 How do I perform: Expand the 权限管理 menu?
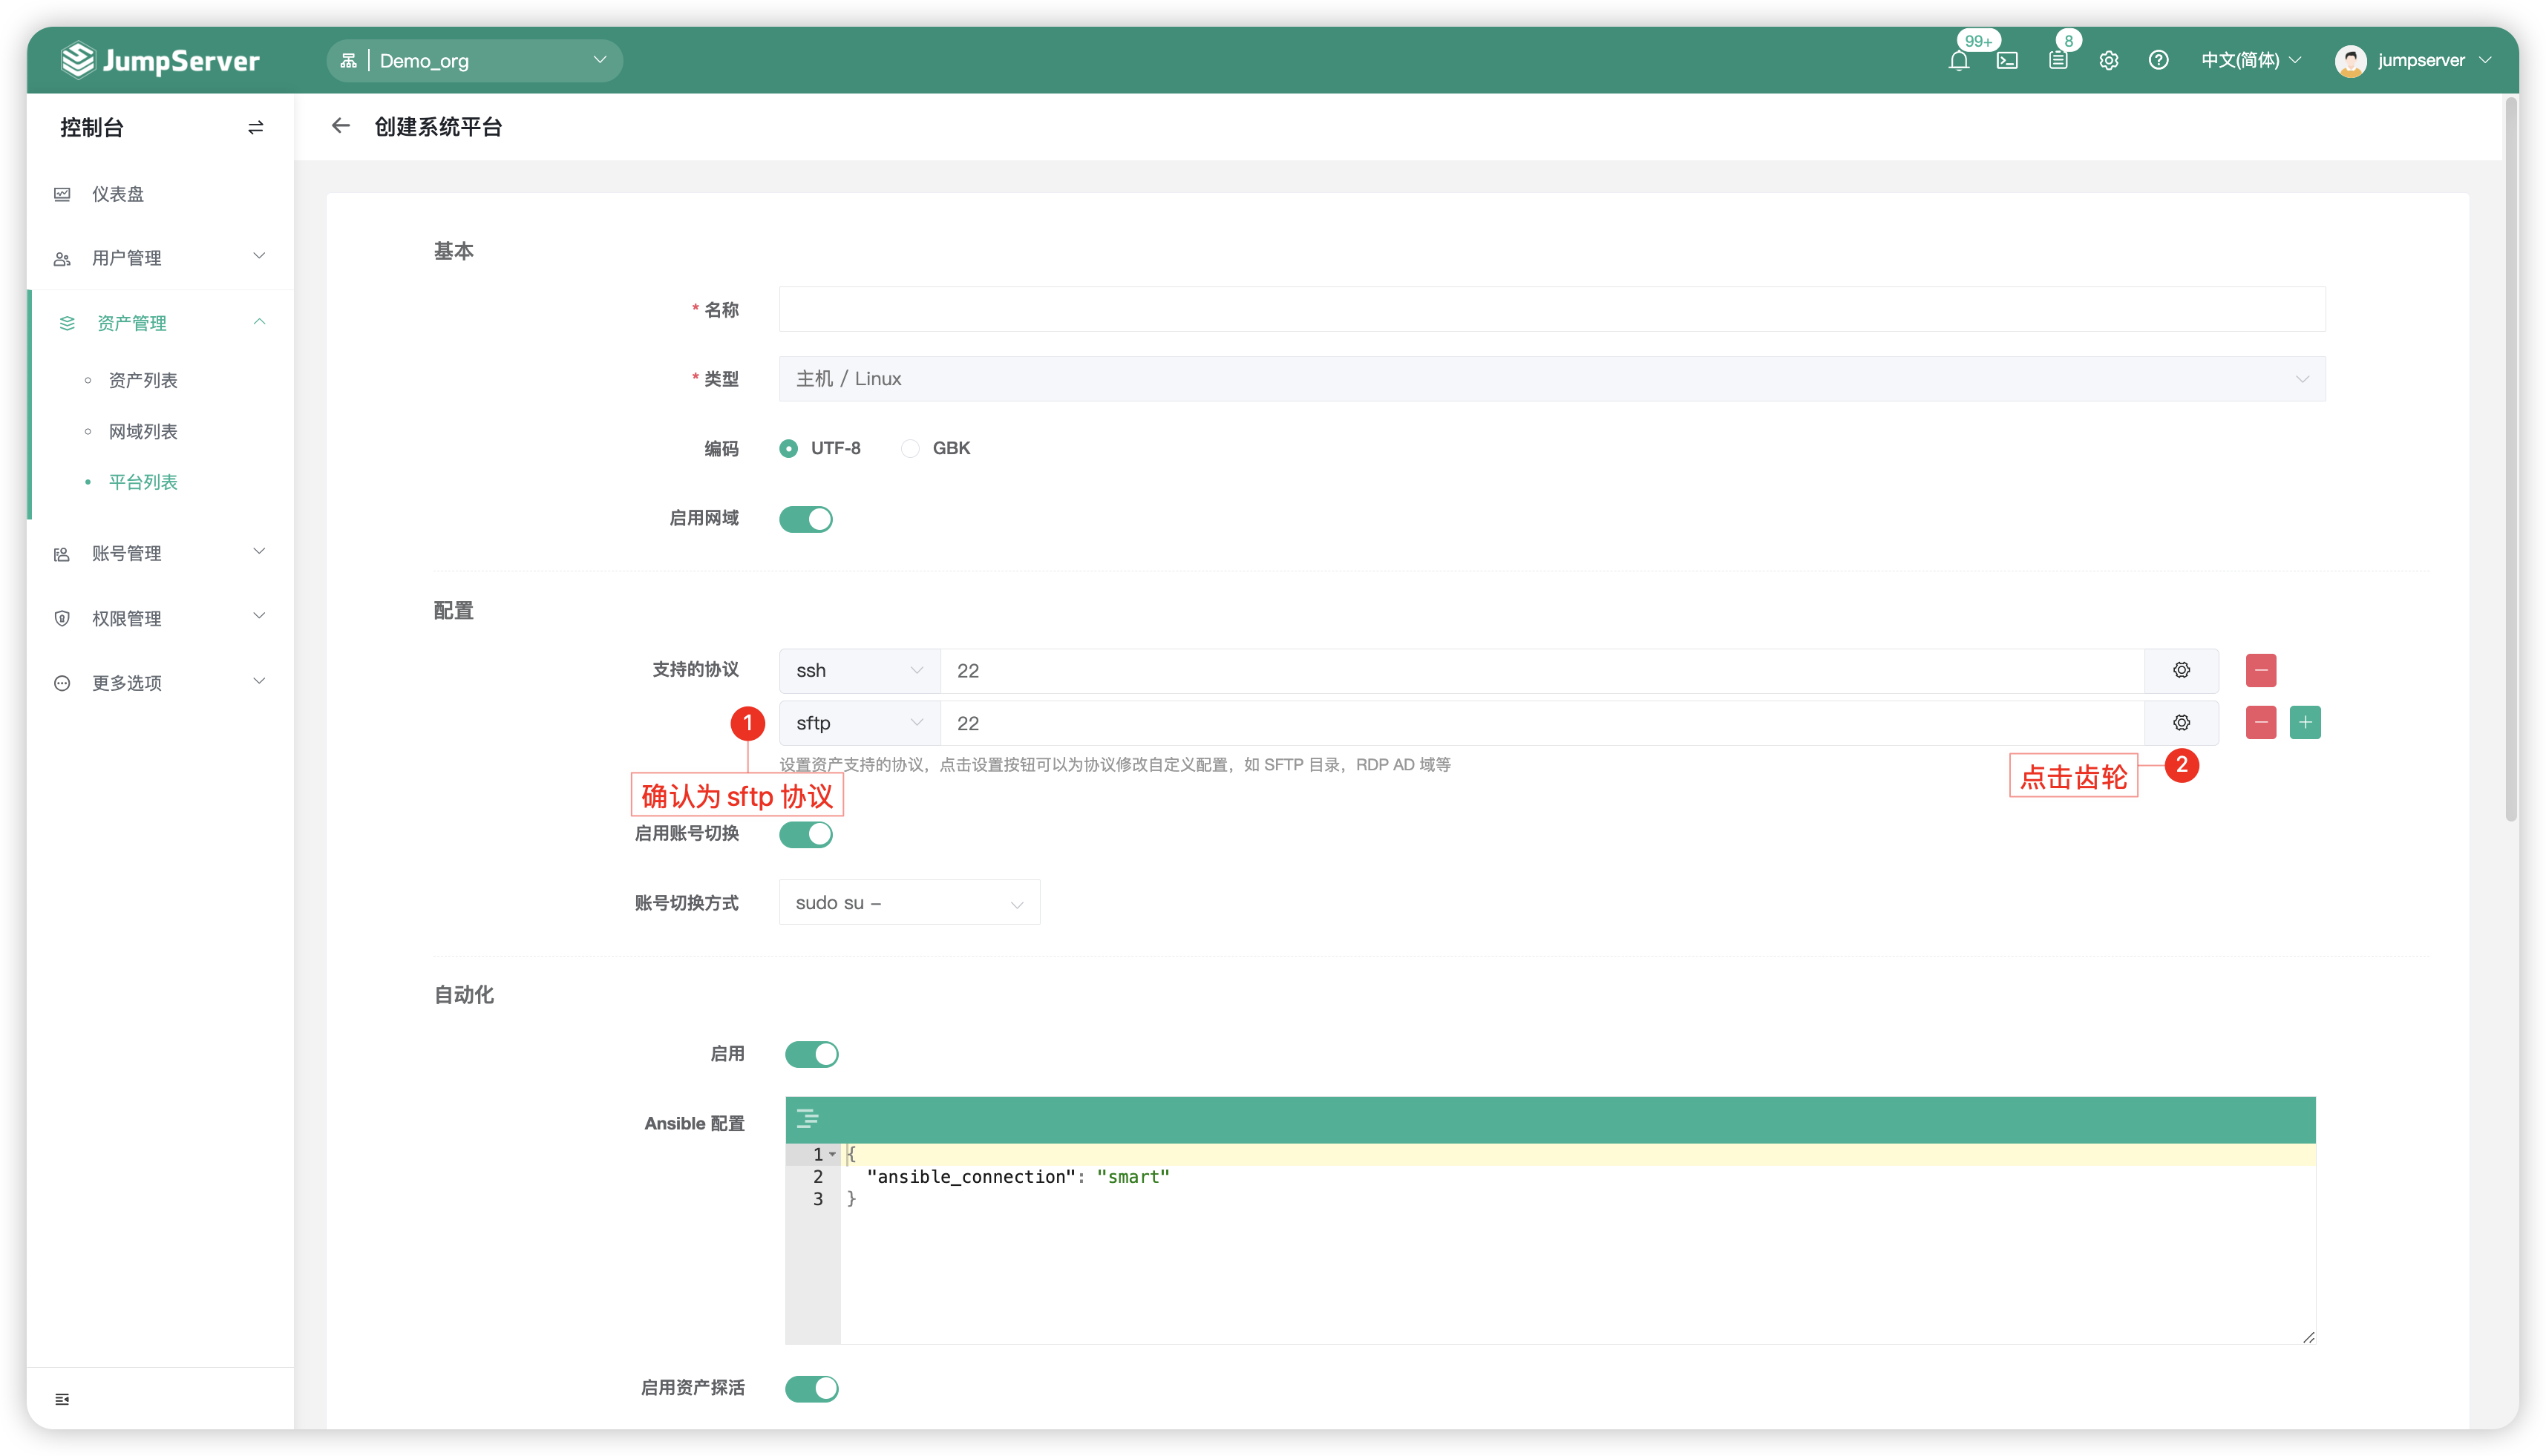160,618
